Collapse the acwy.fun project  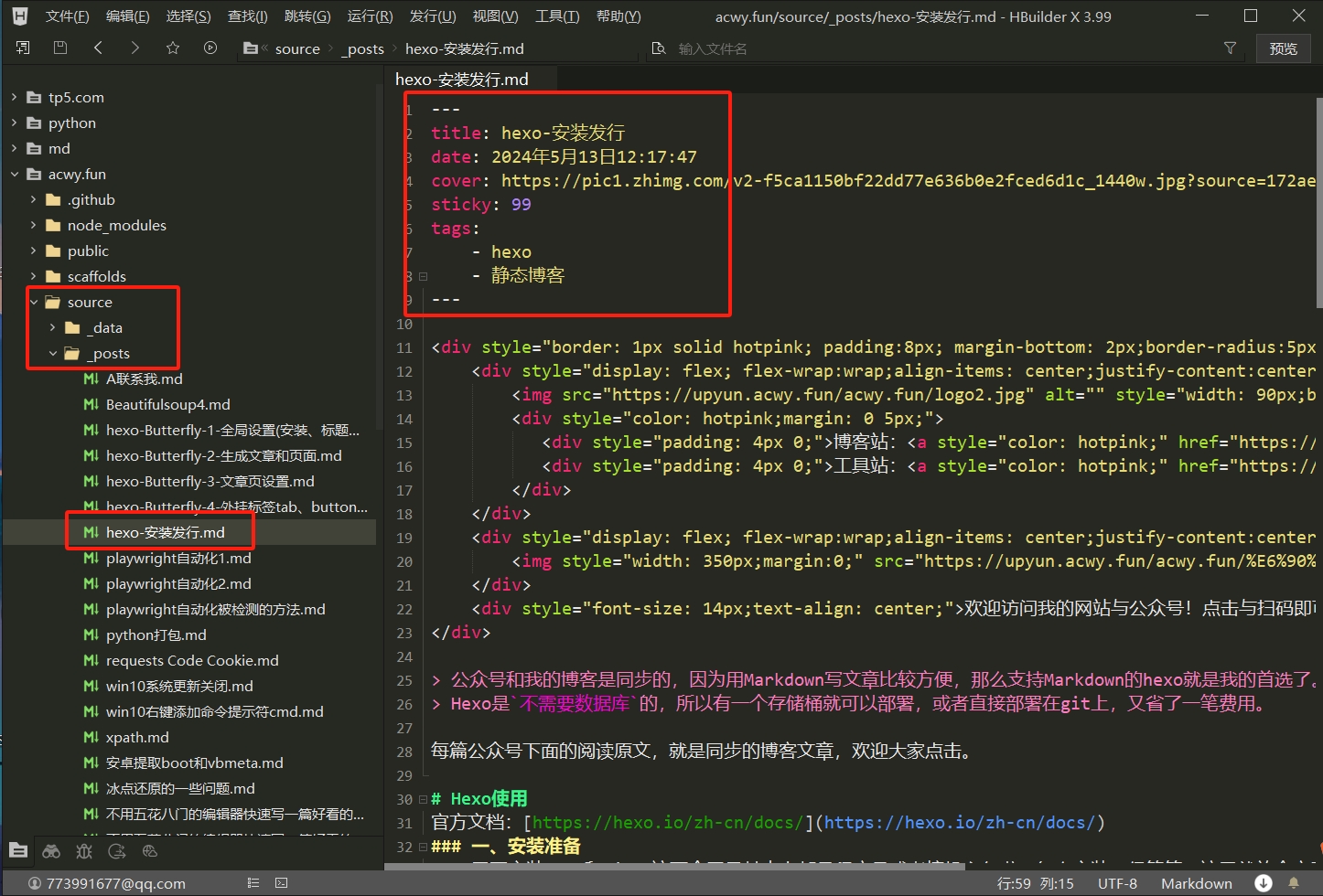pyautogui.click(x=14, y=174)
